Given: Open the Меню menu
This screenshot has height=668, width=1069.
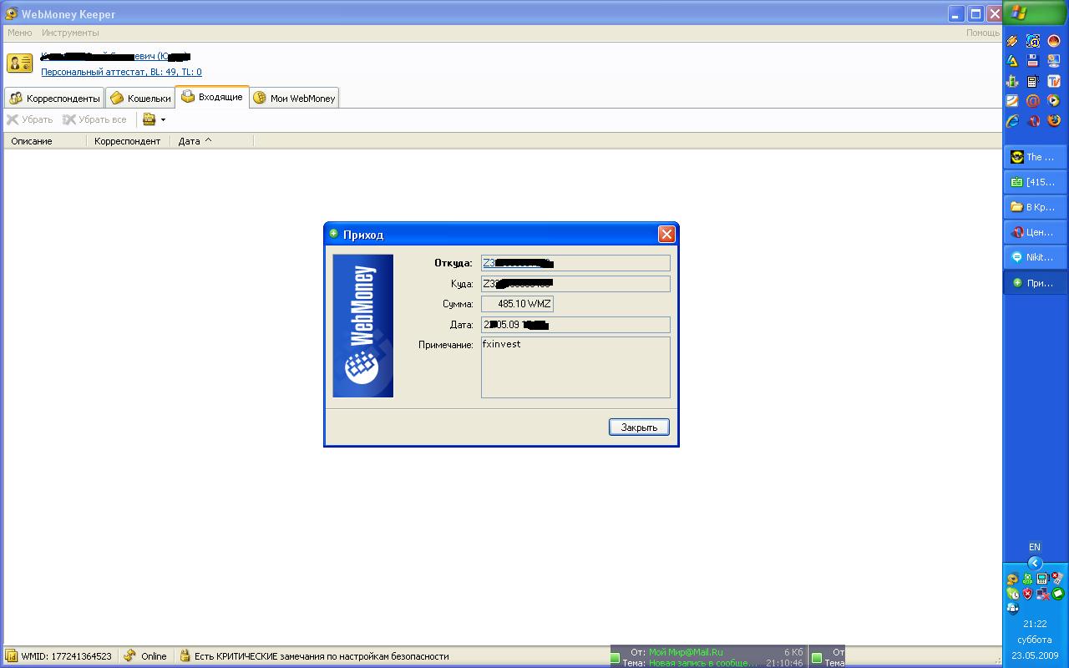Looking at the screenshot, I should 19,33.
